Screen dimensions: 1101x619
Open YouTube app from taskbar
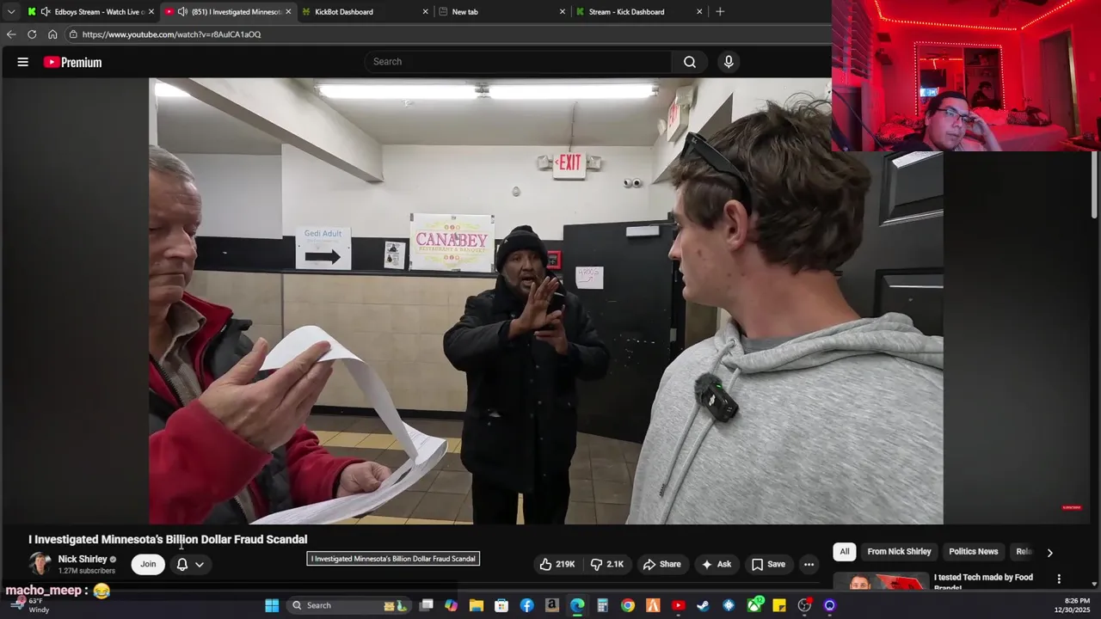pyautogui.click(x=678, y=605)
